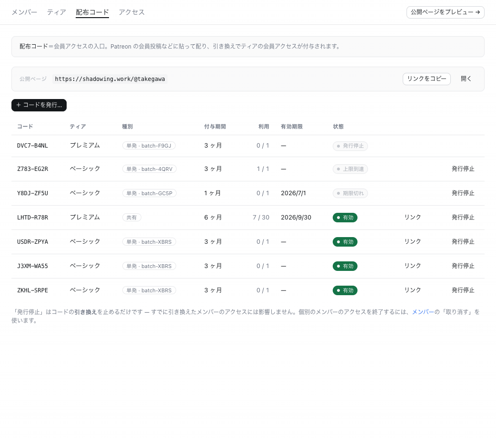496x438 pixels.
Task: Click the batch-GC5P type badge
Action: [149, 193]
